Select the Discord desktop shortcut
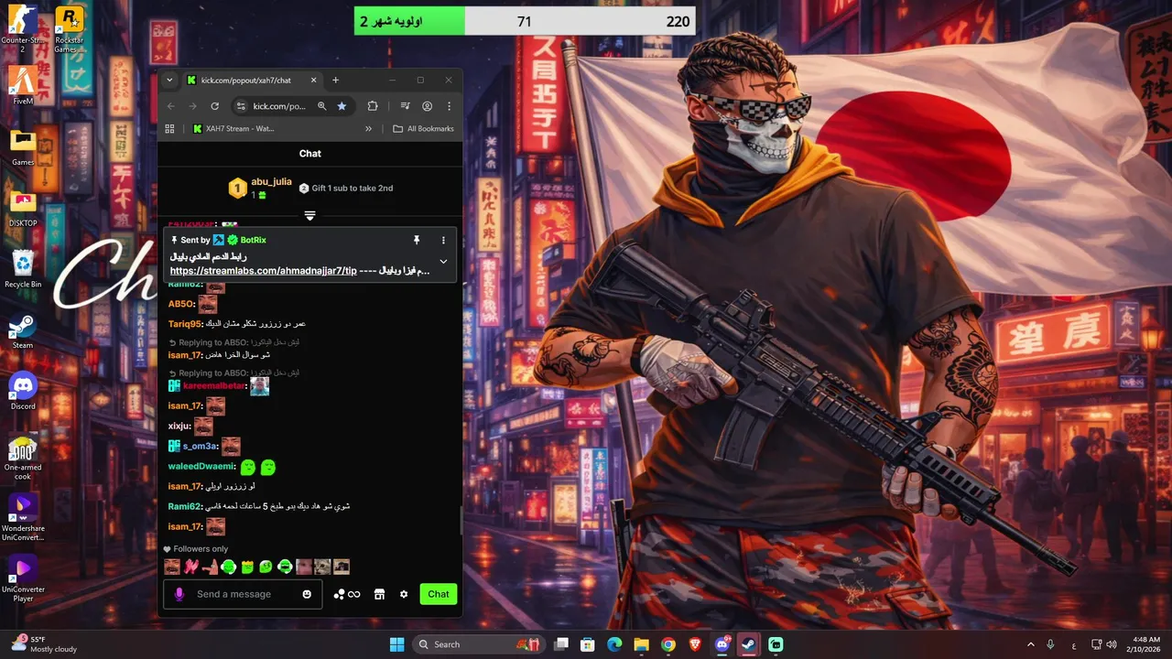The image size is (1172, 659). click(23, 392)
